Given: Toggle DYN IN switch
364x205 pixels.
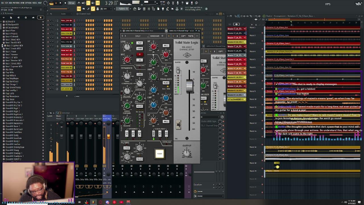Looking at the screenshot, I should [x=127, y=134].
